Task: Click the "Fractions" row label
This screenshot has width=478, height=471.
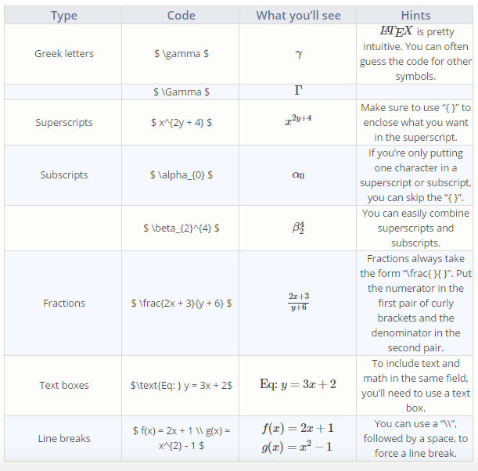Action: coord(64,304)
